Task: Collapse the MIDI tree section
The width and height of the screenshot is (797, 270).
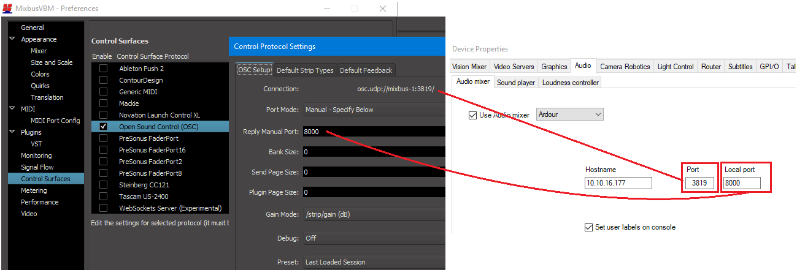Action: (x=12, y=109)
